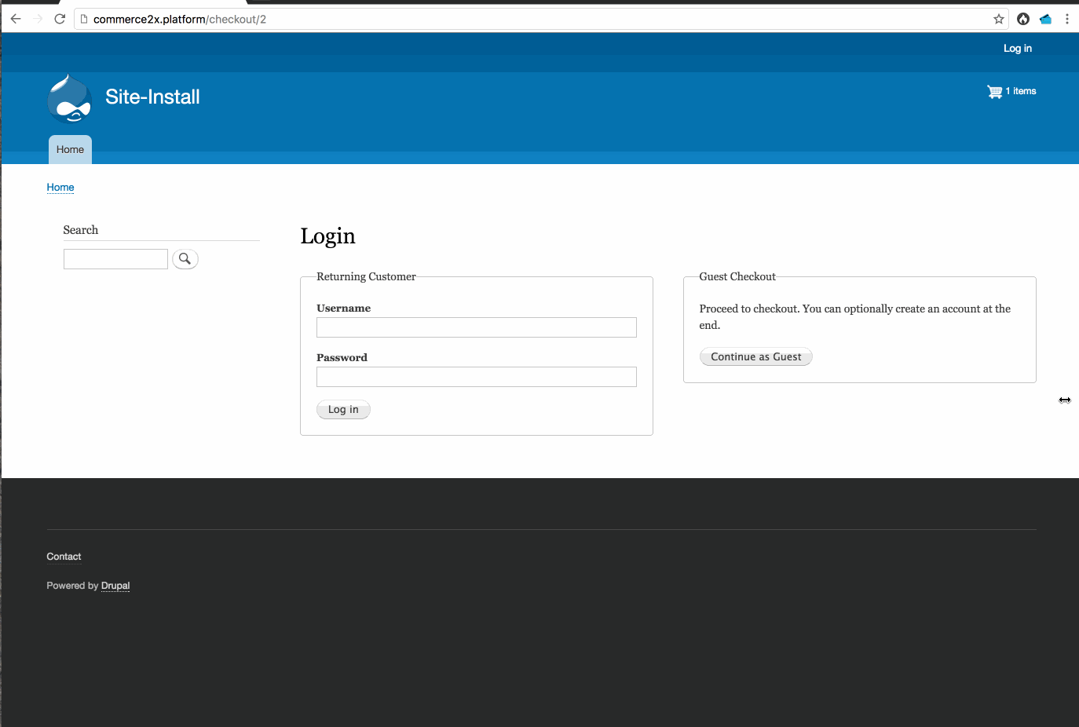Submit search with the magnifier button
1079x727 pixels.
[185, 259]
